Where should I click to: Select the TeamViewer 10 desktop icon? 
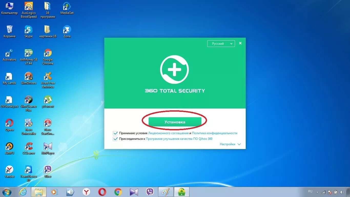coord(29,174)
